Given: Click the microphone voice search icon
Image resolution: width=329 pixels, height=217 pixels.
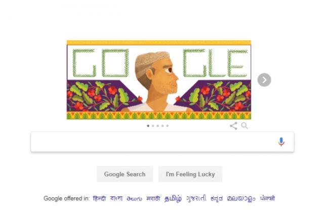Looking at the screenshot, I should tap(281, 142).
